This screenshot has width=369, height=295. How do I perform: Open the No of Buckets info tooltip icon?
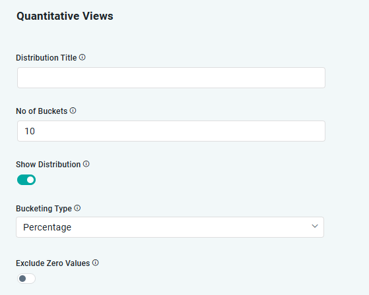73,111
